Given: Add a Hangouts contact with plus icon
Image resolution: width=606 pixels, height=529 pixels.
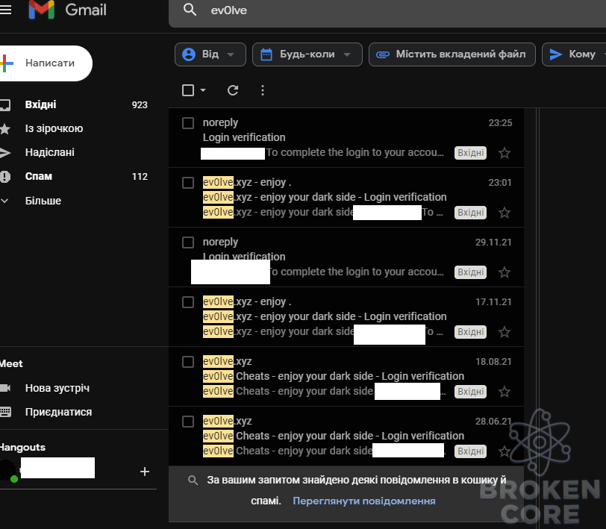Looking at the screenshot, I should tap(145, 472).
